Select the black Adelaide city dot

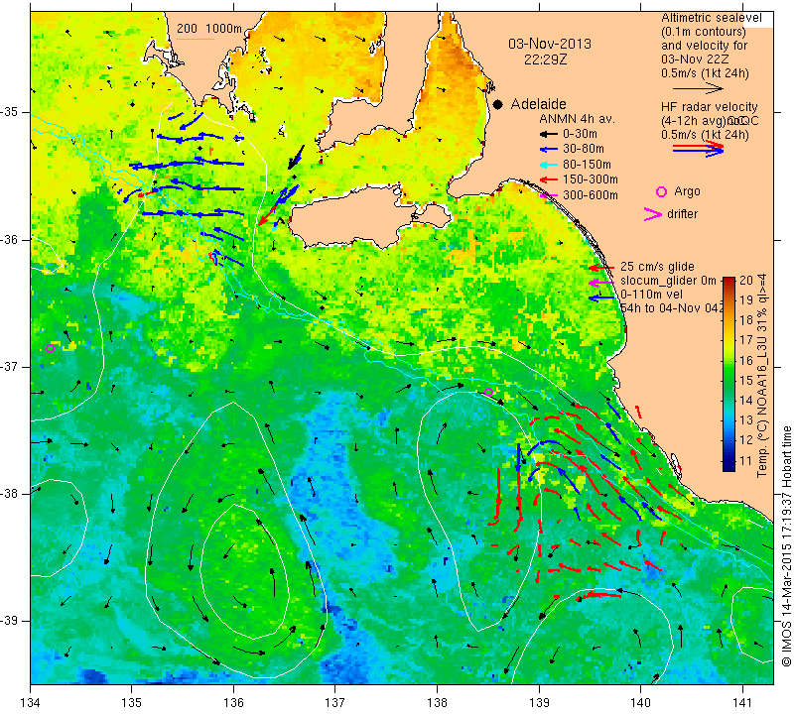(498, 104)
